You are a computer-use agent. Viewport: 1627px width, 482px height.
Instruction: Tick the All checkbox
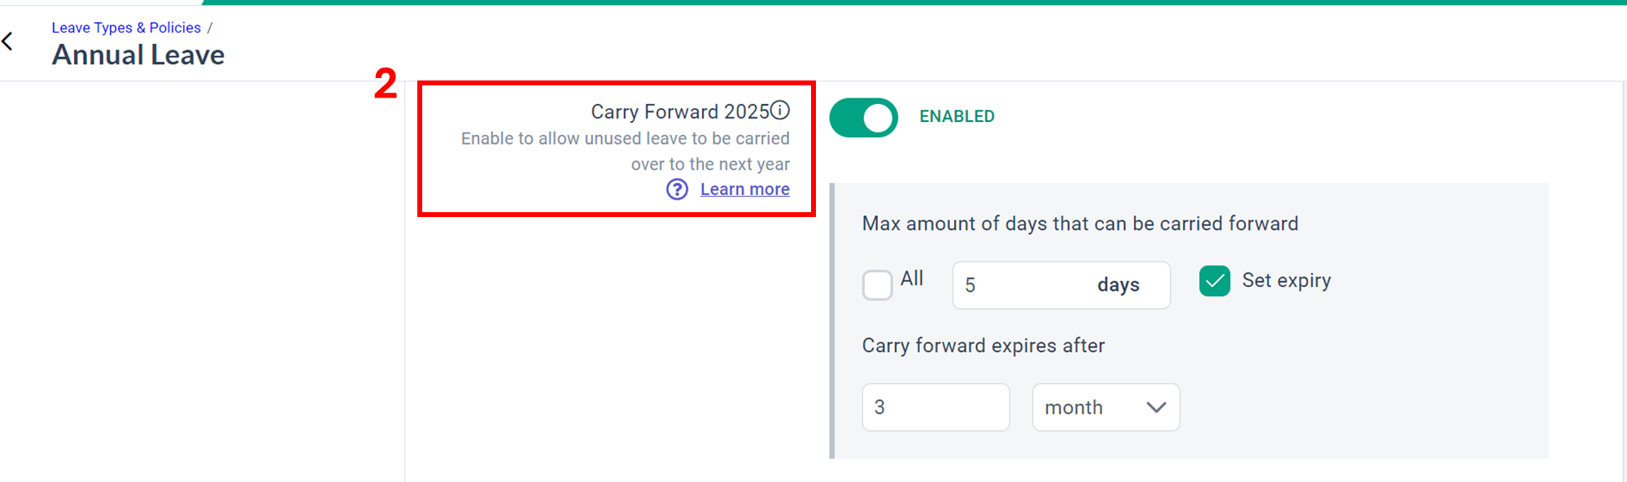tap(877, 285)
